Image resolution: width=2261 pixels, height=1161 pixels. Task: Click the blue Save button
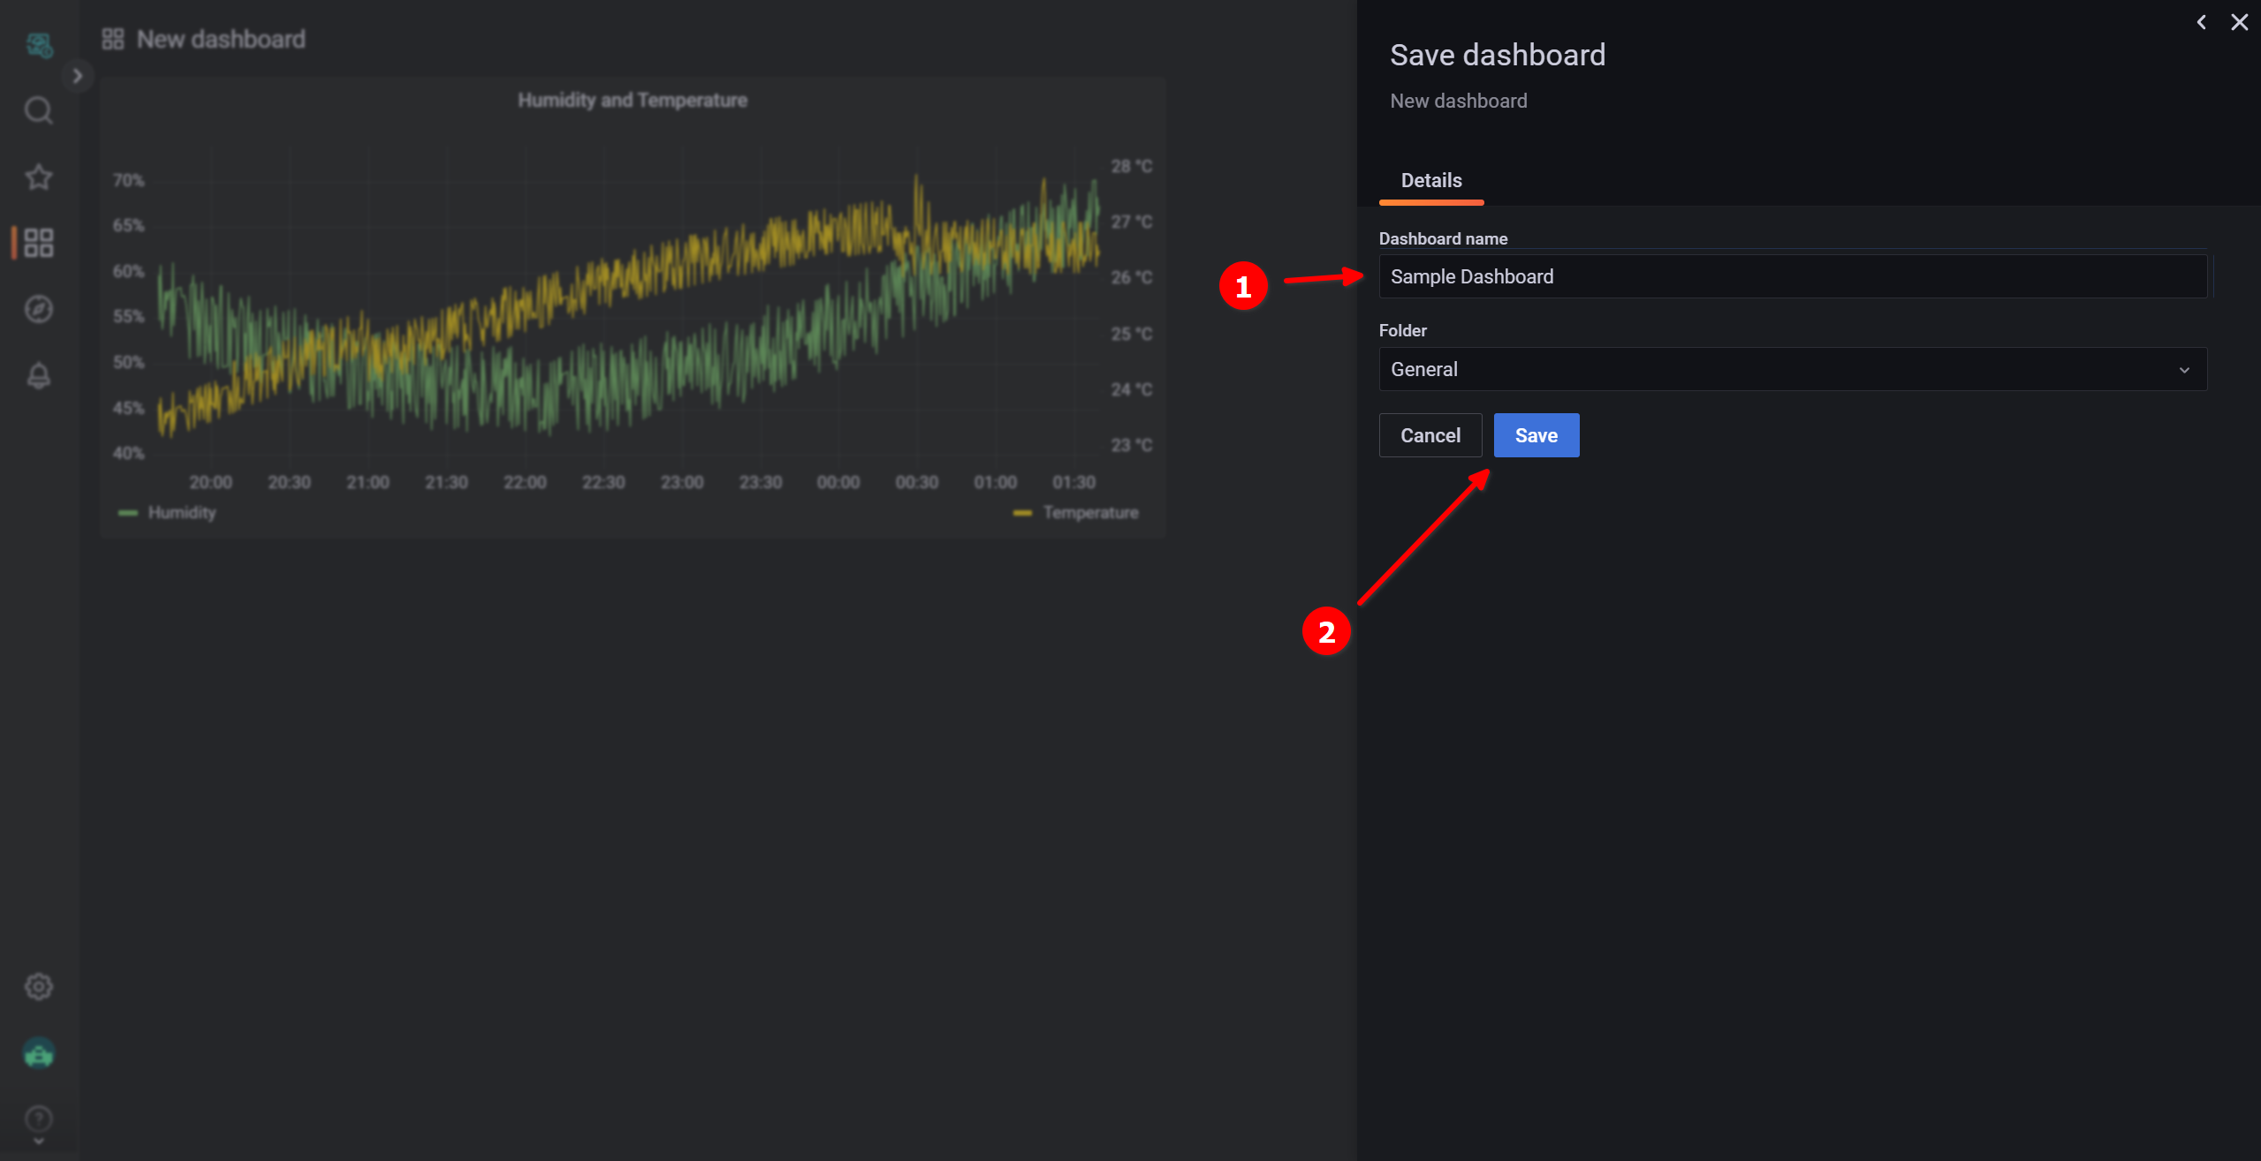[1536, 435]
